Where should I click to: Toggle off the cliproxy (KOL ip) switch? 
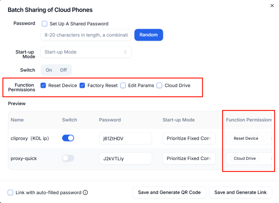pyautogui.click(x=68, y=138)
